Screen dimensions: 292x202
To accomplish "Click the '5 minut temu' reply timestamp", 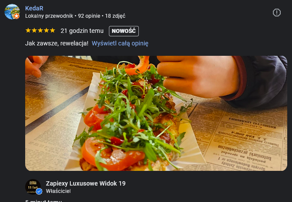I will pyautogui.click(x=43, y=201).
